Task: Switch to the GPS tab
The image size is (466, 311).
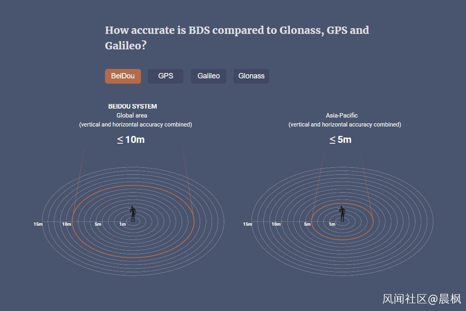Action: (165, 76)
